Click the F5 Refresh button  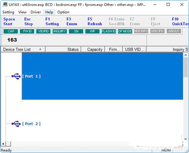coord(95,22)
